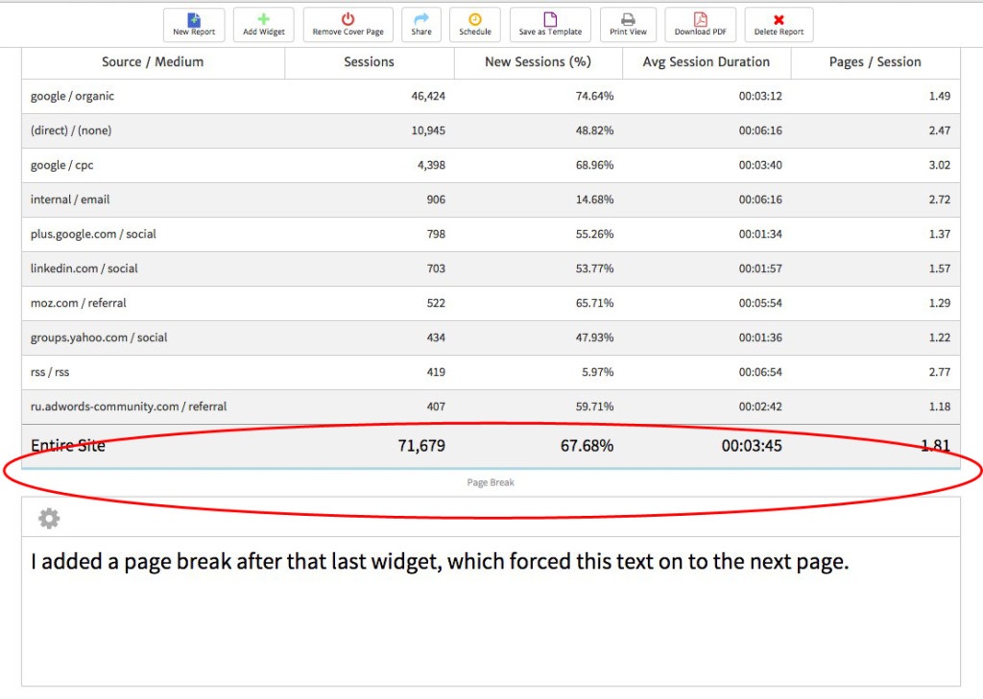Open the text widget settings gear

[x=48, y=518]
